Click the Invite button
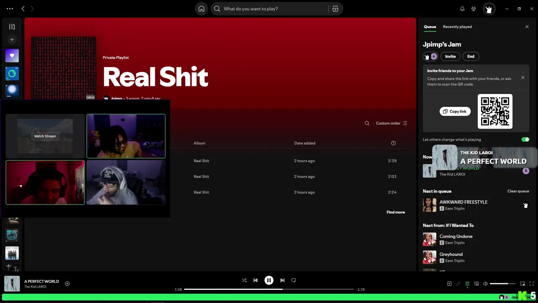The image size is (538, 303). 450,56
